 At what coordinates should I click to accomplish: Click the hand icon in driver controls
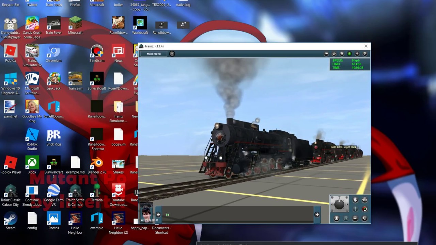355,200
